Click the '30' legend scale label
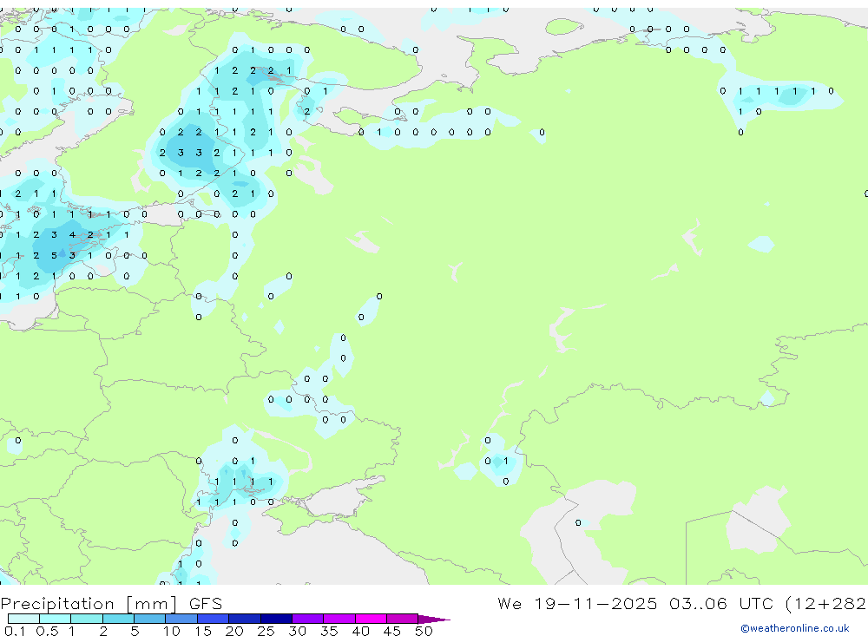868x636 pixels. [297, 631]
